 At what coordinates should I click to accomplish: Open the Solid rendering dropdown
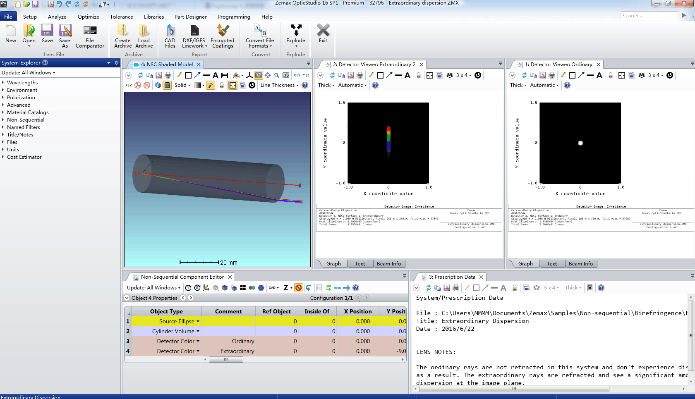pyautogui.click(x=182, y=85)
